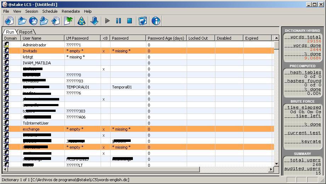Click the vertical scrollbar down arrow

coord(276,164)
